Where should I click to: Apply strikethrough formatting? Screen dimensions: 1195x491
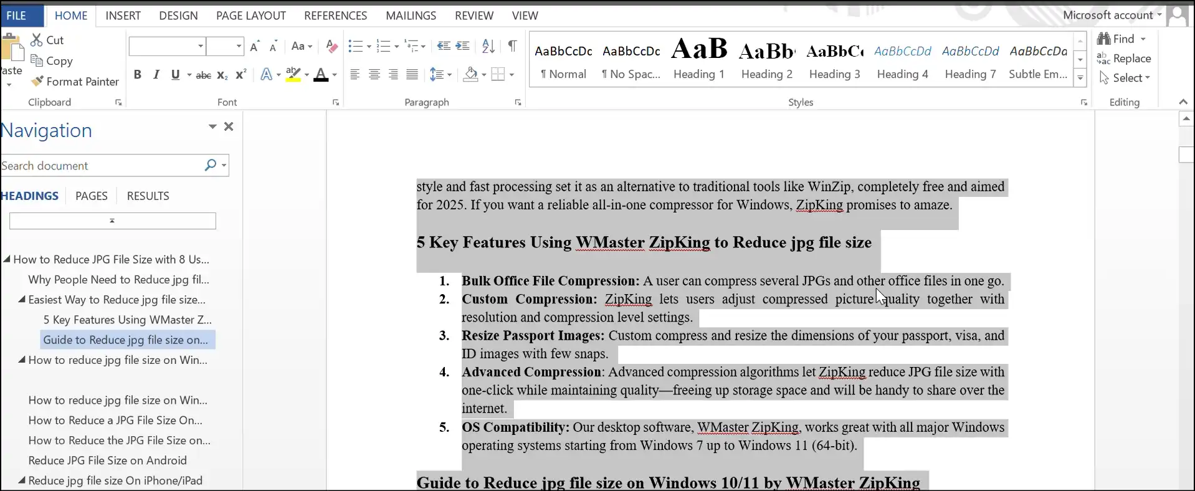coord(203,75)
